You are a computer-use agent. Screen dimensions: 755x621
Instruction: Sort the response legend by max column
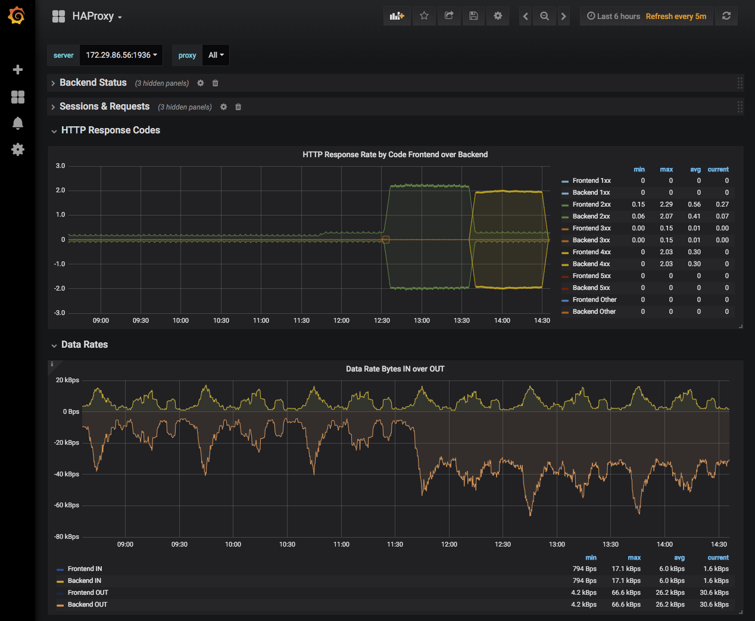[666, 170]
